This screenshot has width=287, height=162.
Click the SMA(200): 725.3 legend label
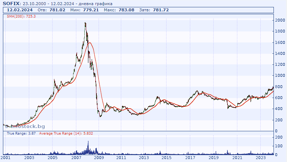coord(21,16)
